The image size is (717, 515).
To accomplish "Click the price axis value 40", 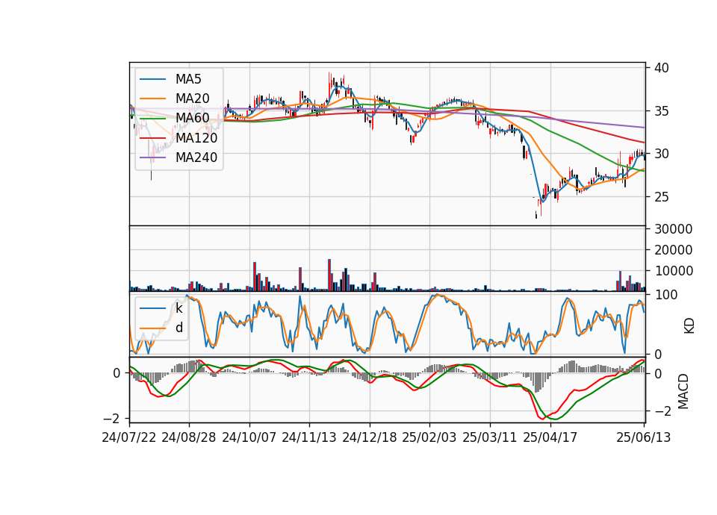I will (x=662, y=68).
